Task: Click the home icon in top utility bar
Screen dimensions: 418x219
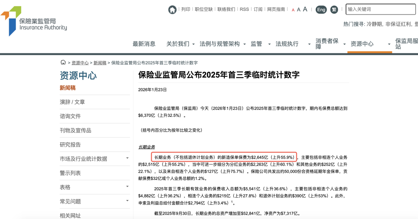Action: [x=172, y=10]
